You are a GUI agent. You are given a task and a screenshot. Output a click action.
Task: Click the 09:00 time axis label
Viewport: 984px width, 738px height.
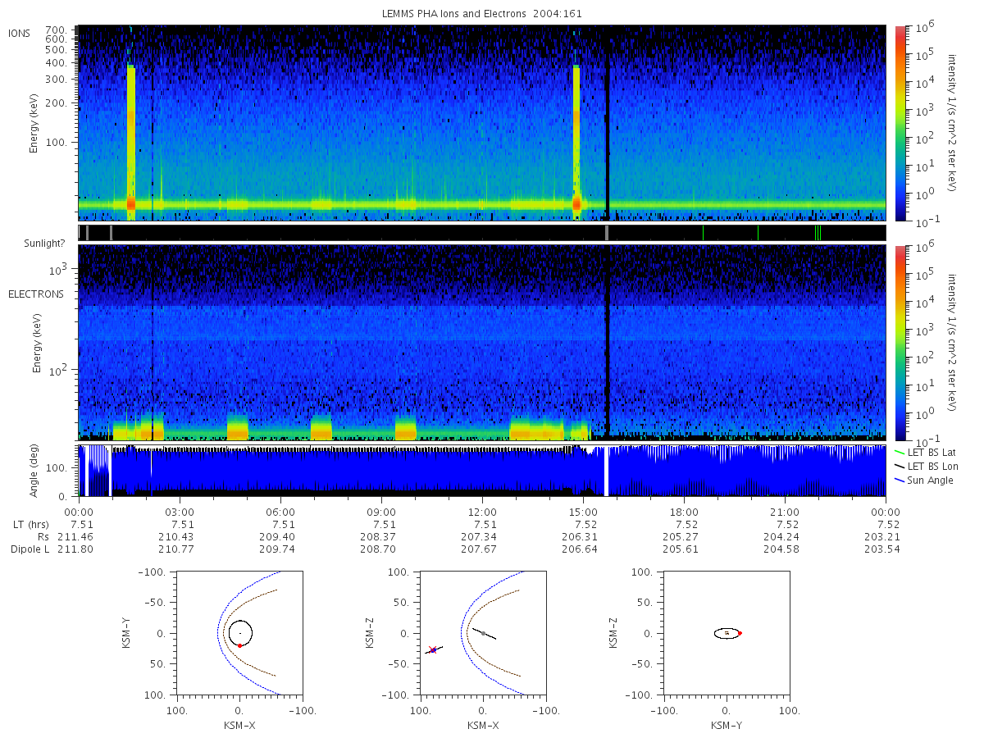coord(381,512)
